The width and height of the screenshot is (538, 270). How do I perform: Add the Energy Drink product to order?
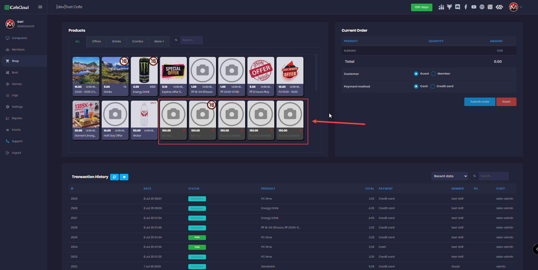coord(144,76)
